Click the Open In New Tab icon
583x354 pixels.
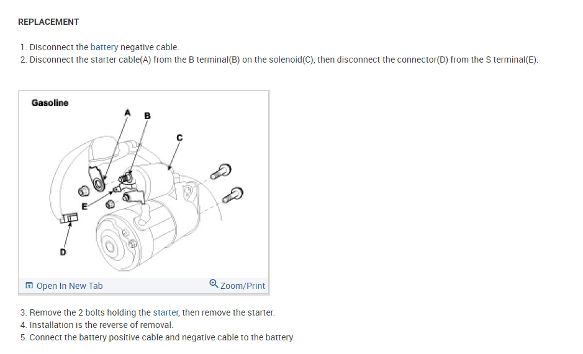point(29,286)
